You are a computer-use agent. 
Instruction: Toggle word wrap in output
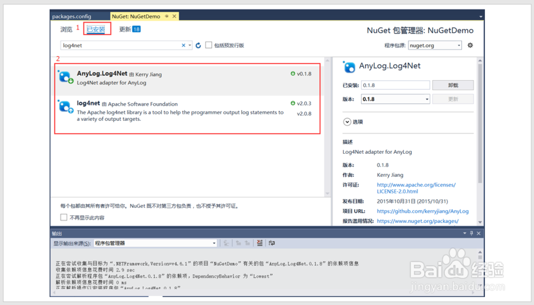point(271,243)
